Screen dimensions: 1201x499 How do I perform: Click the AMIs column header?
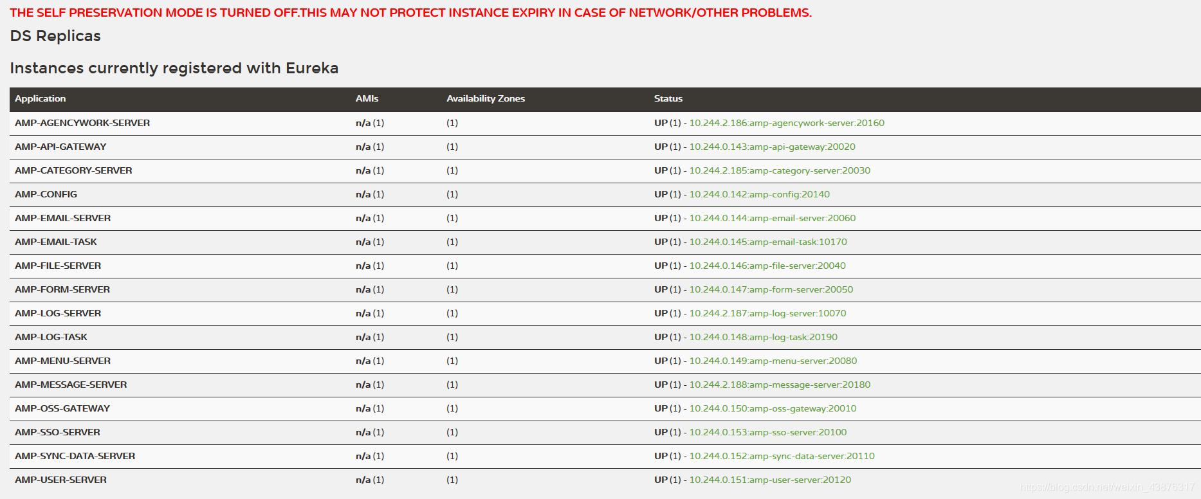[367, 98]
